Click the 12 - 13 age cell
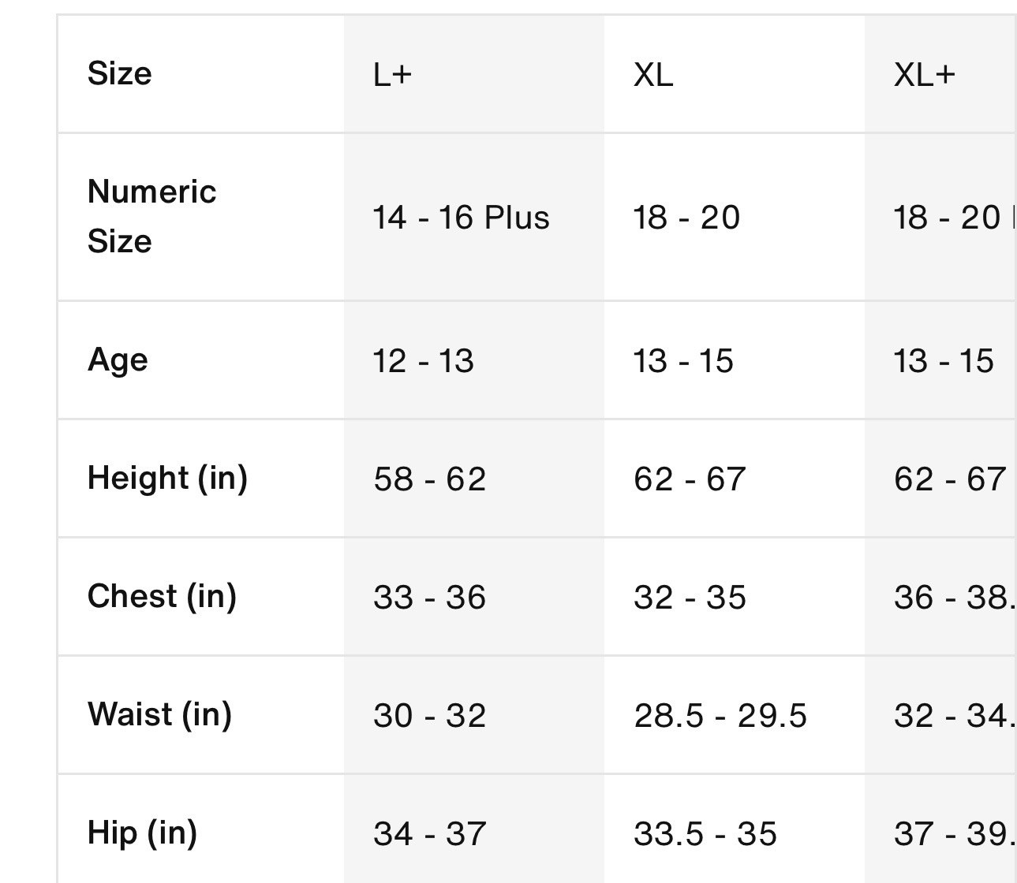 pyautogui.click(x=473, y=360)
